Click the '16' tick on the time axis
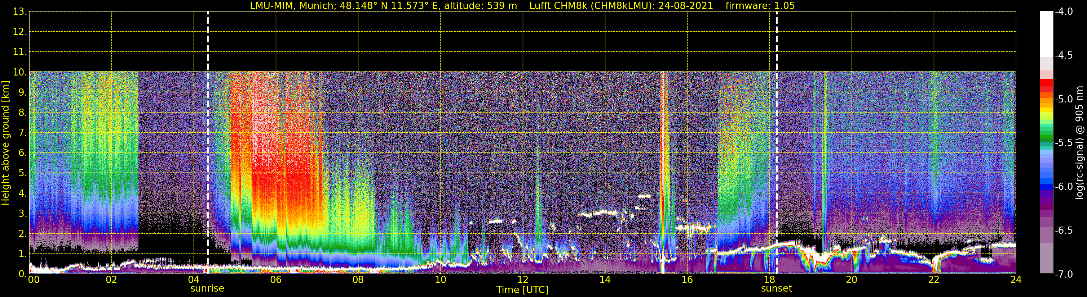1087x297 pixels. coord(688,280)
